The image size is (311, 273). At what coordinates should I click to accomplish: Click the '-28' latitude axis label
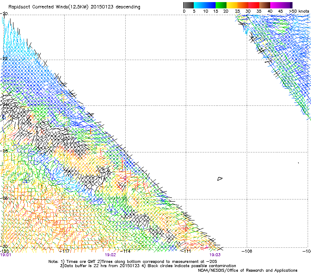[x=4, y=198]
